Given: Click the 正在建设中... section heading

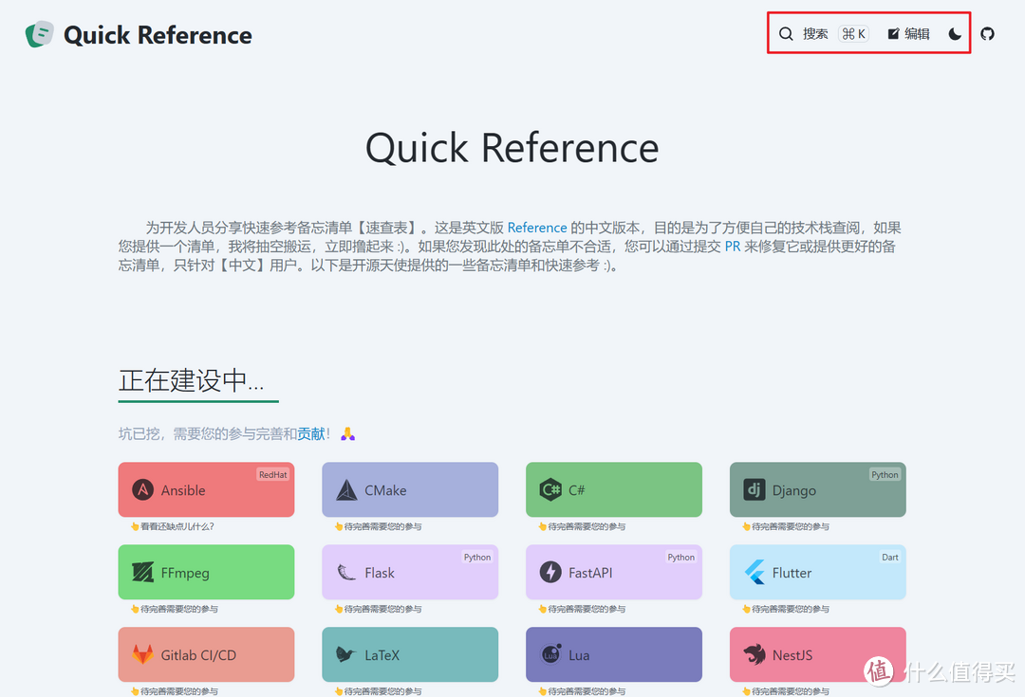Looking at the screenshot, I should tap(192, 381).
